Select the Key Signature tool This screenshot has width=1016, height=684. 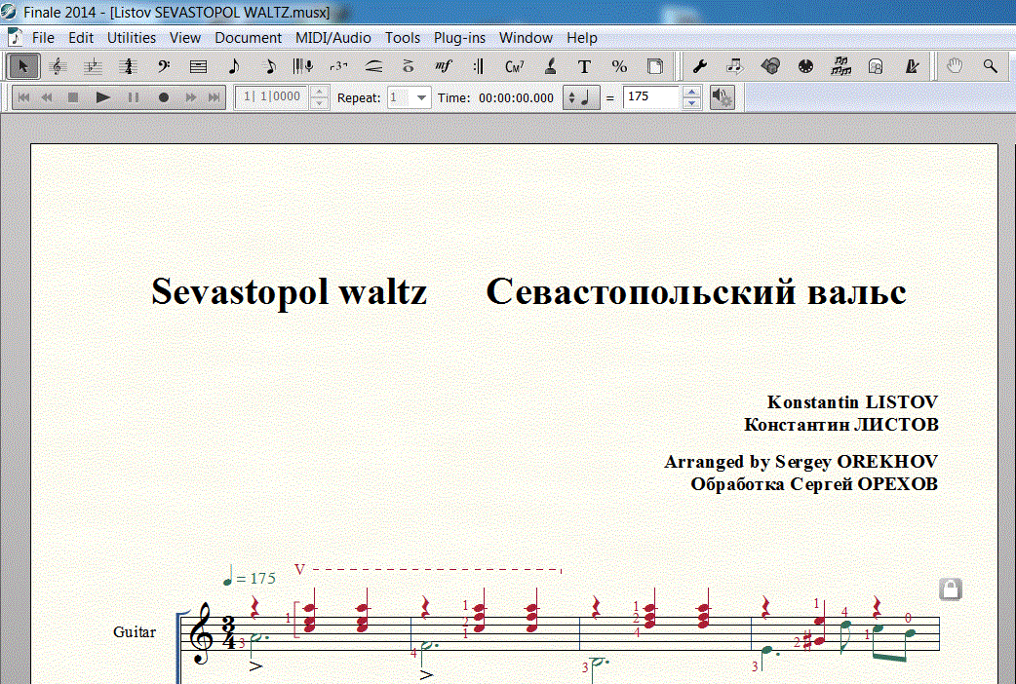93,66
